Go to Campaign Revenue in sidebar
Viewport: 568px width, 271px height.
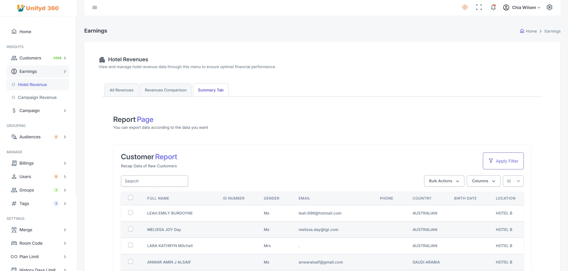[x=37, y=97]
